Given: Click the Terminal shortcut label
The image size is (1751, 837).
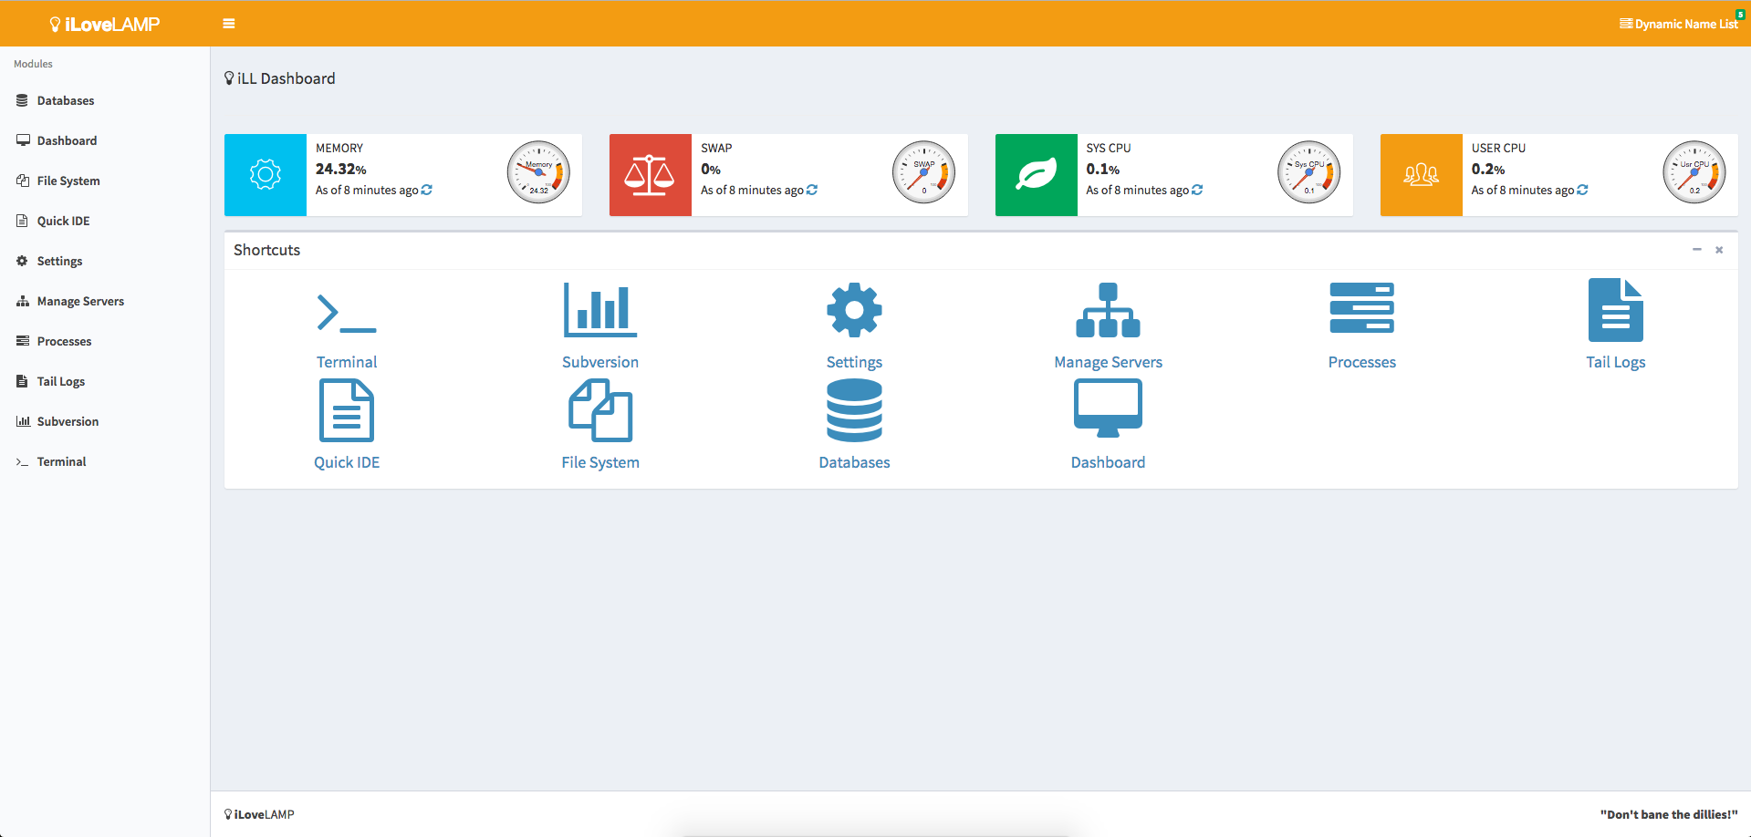Looking at the screenshot, I should point(347,362).
